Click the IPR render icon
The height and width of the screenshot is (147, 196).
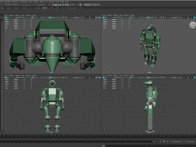(x=58, y=5)
